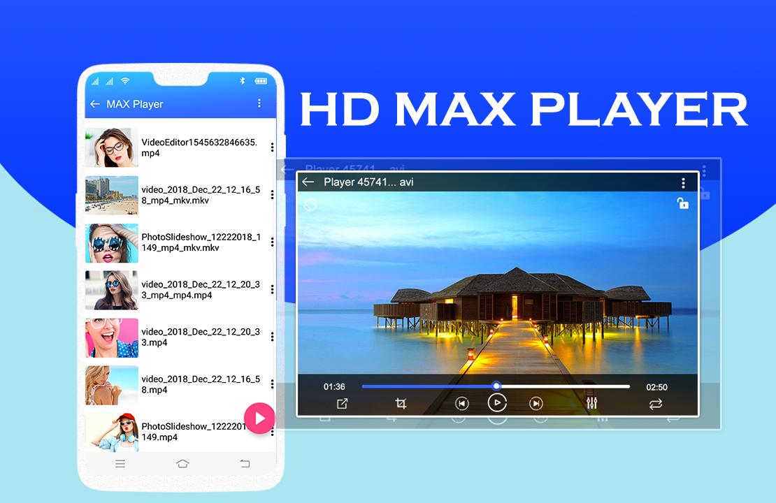Select the crop aspect ratio icon
This screenshot has height=503, width=776.
(x=401, y=404)
